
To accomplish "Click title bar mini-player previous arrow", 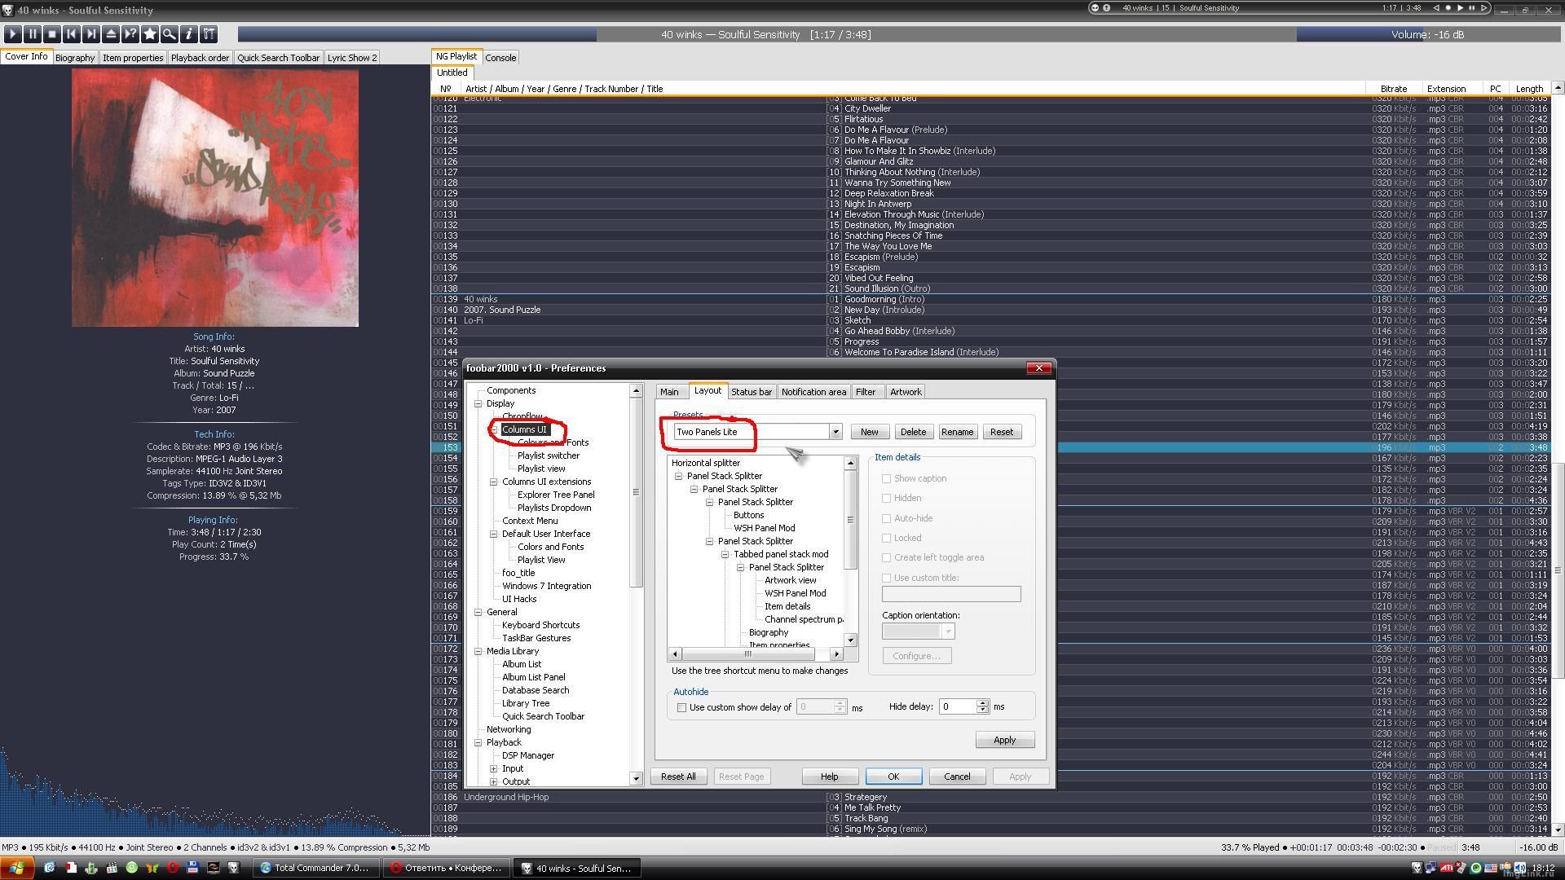I will click(x=1436, y=8).
